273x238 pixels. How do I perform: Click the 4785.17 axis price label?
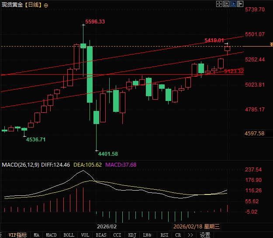[x=255, y=110]
